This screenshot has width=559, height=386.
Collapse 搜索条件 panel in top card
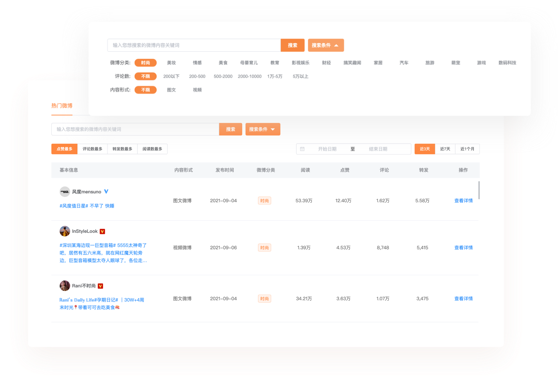326,45
